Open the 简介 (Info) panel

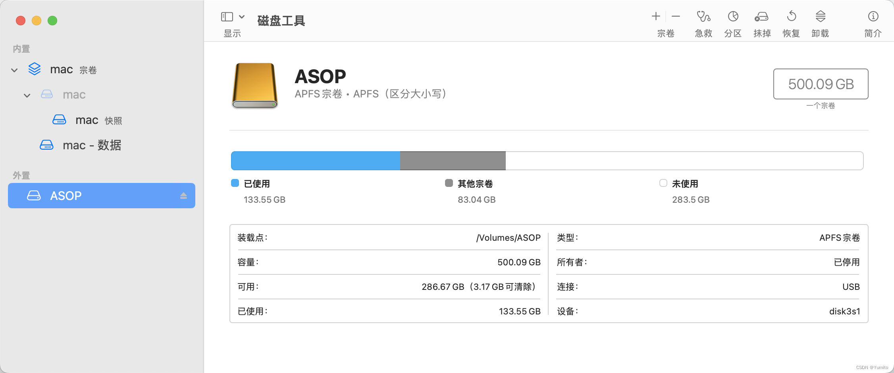(873, 17)
